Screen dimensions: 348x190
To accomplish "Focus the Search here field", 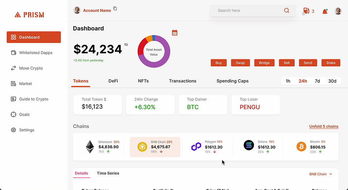I will pyautogui.click(x=253, y=10).
